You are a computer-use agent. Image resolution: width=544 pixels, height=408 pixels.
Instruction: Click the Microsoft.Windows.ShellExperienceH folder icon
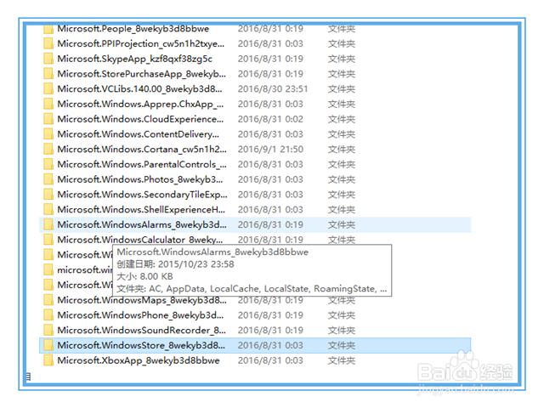click(x=48, y=210)
